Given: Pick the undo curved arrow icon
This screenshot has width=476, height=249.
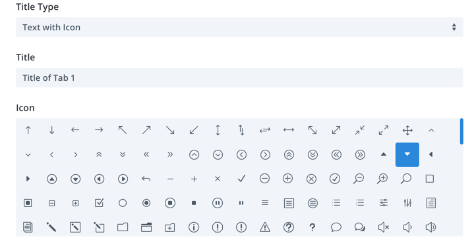Looking at the screenshot, I should [146, 179].
